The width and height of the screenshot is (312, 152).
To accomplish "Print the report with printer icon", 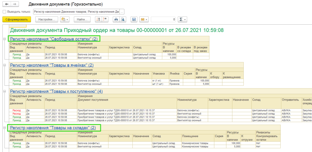I will tap(116, 19).
